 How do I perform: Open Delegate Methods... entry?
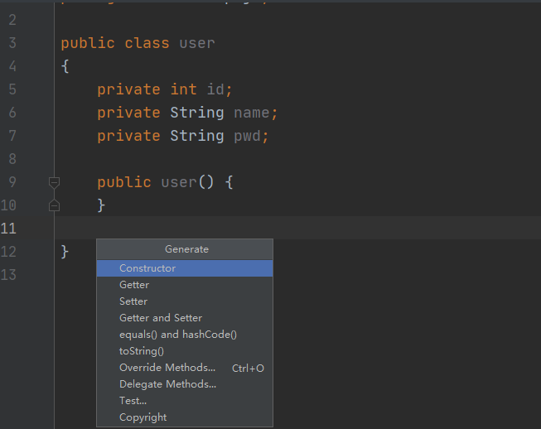click(185, 384)
